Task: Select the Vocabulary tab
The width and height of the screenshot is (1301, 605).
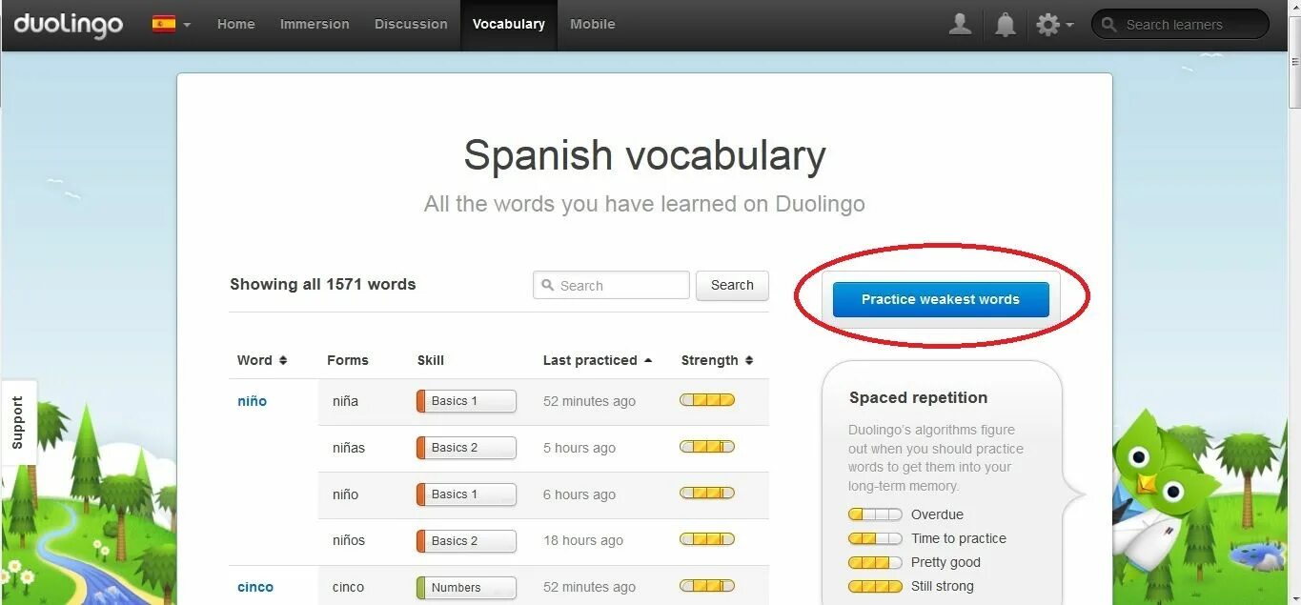Action: [509, 25]
